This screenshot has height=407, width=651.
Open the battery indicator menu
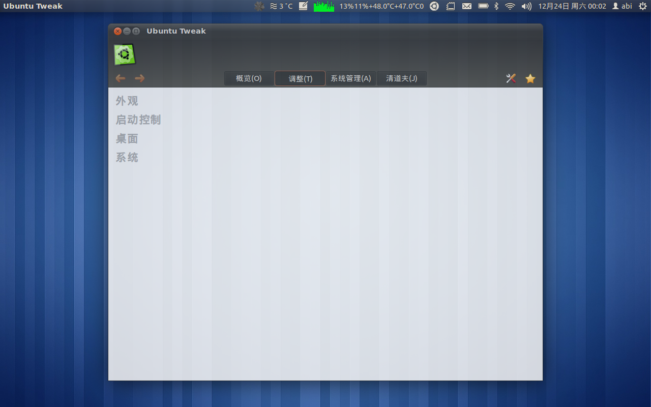pyautogui.click(x=483, y=6)
